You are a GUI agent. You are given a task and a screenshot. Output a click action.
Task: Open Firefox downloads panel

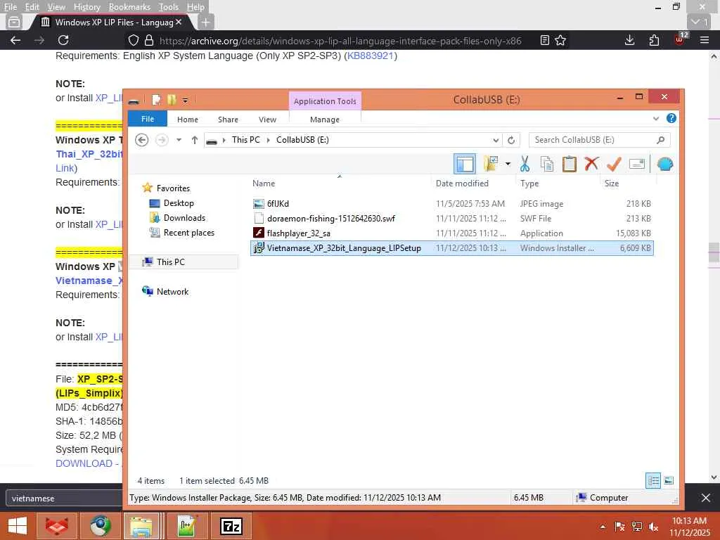coord(629,40)
